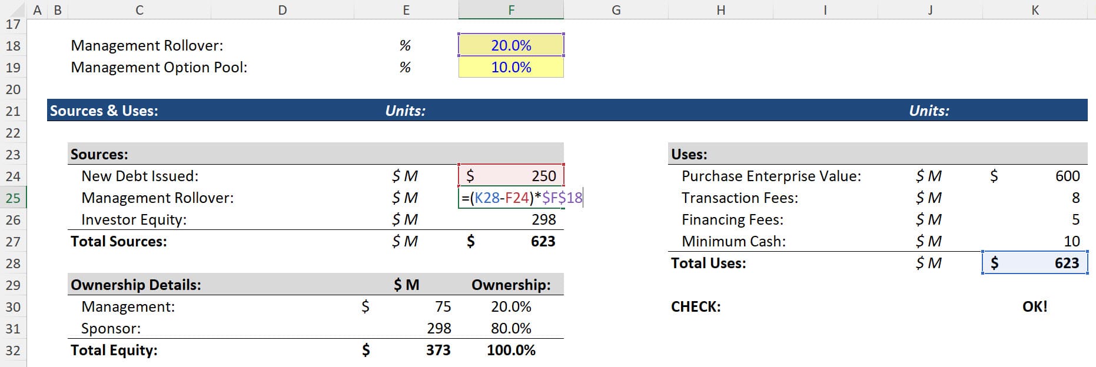The image size is (1096, 367).
Task: Select row 32 header
Action: (13, 351)
